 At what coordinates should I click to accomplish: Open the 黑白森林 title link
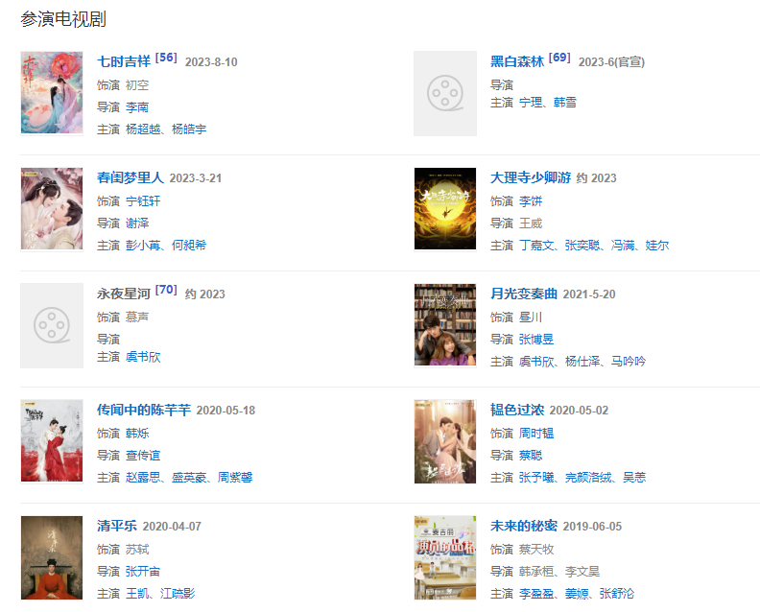click(x=517, y=61)
